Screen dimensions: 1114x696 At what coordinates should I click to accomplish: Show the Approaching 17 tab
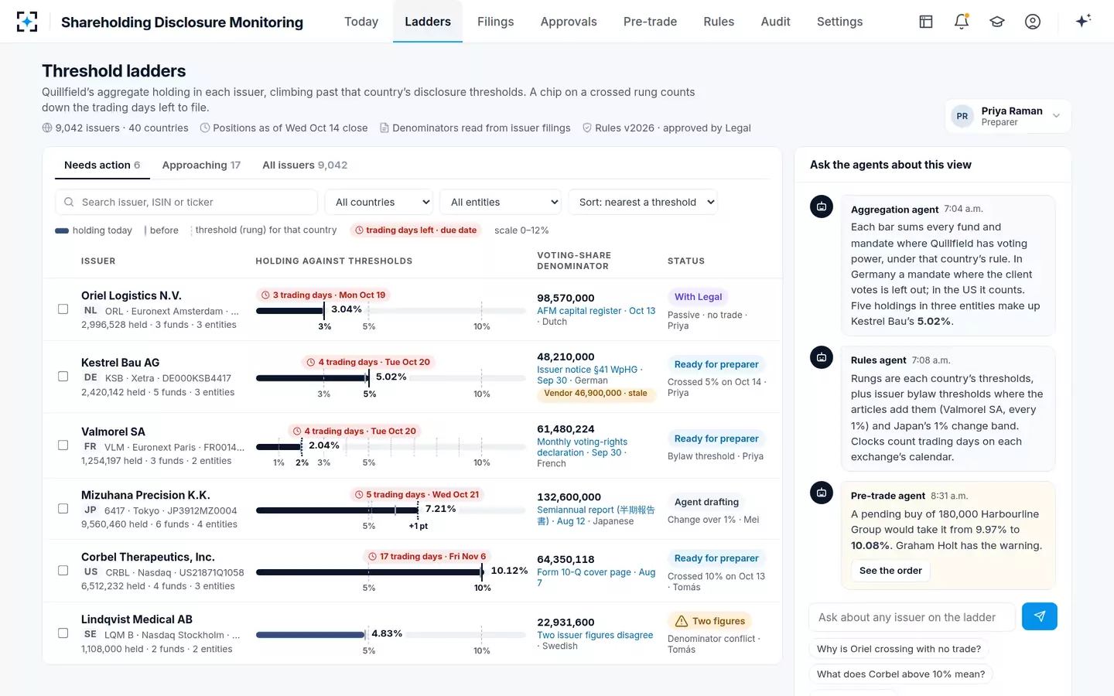click(x=201, y=165)
